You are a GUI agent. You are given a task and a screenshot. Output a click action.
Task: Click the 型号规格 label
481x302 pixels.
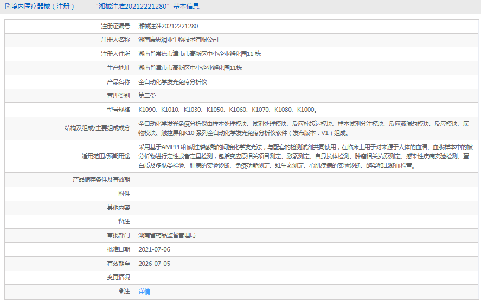click(x=118, y=110)
